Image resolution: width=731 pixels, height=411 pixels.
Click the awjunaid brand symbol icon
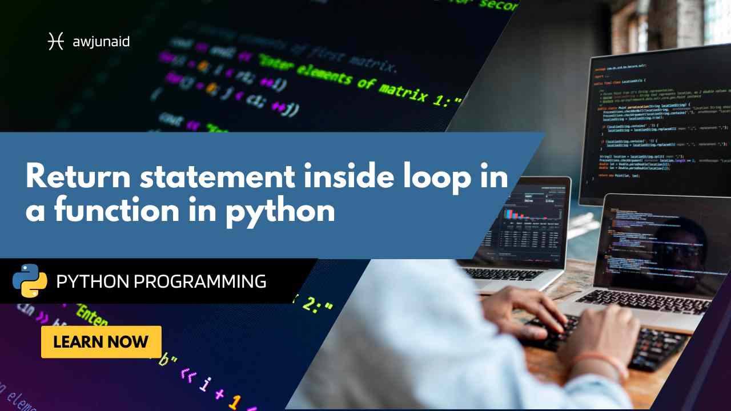tap(56, 42)
